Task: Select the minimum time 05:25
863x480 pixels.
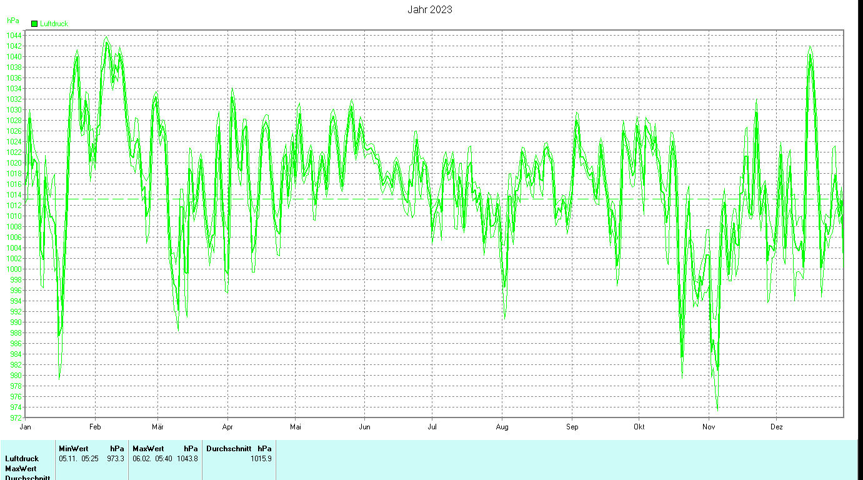Action: tap(90, 459)
